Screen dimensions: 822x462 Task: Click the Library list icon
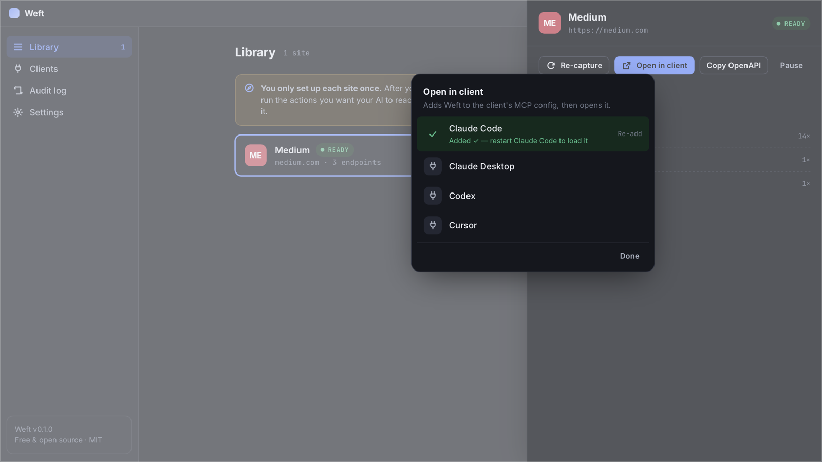18,47
